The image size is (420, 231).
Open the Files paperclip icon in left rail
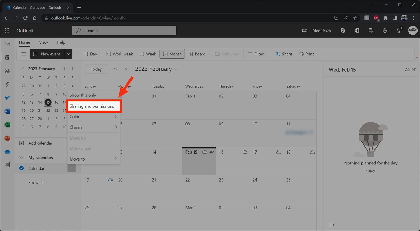(x=7, y=84)
